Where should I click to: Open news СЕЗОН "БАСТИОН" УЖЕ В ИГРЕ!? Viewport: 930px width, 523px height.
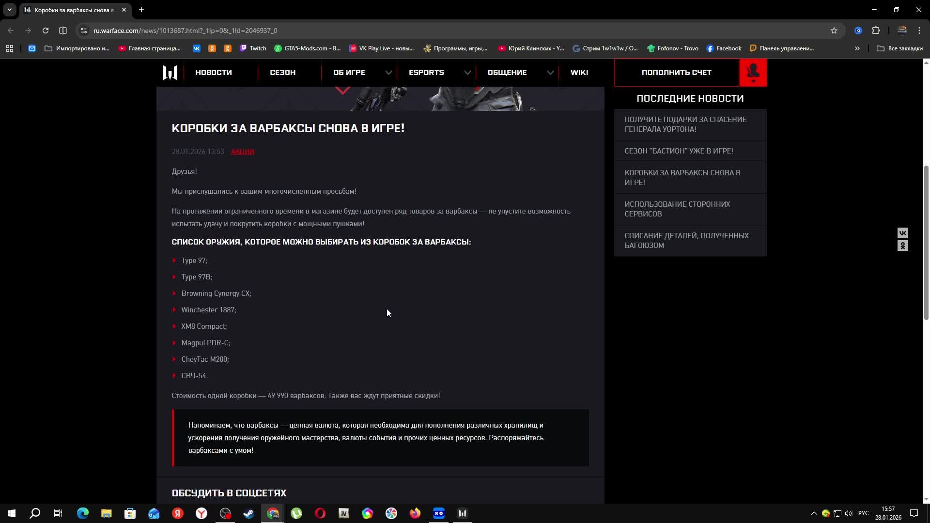(x=679, y=151)
